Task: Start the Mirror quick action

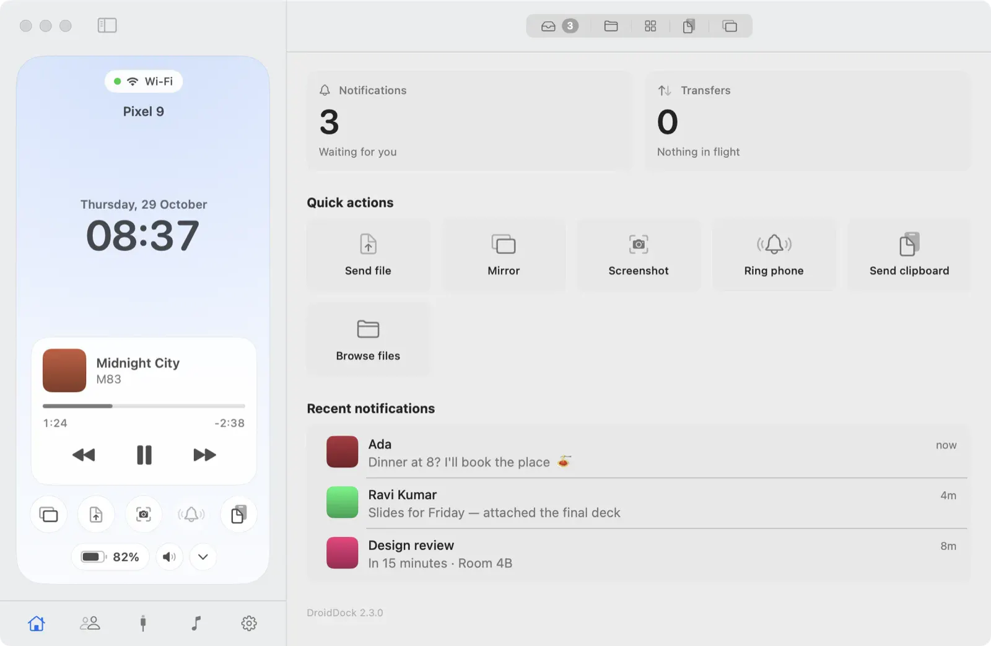Action: (x=504, y=255)
